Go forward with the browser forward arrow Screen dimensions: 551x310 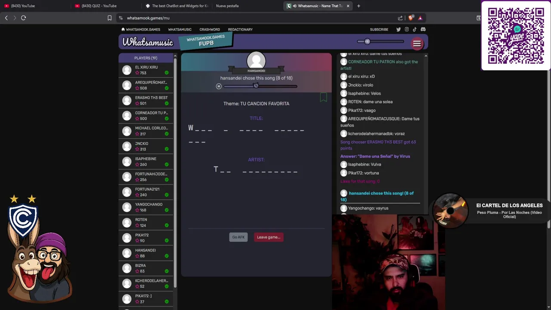pos(15,18)
